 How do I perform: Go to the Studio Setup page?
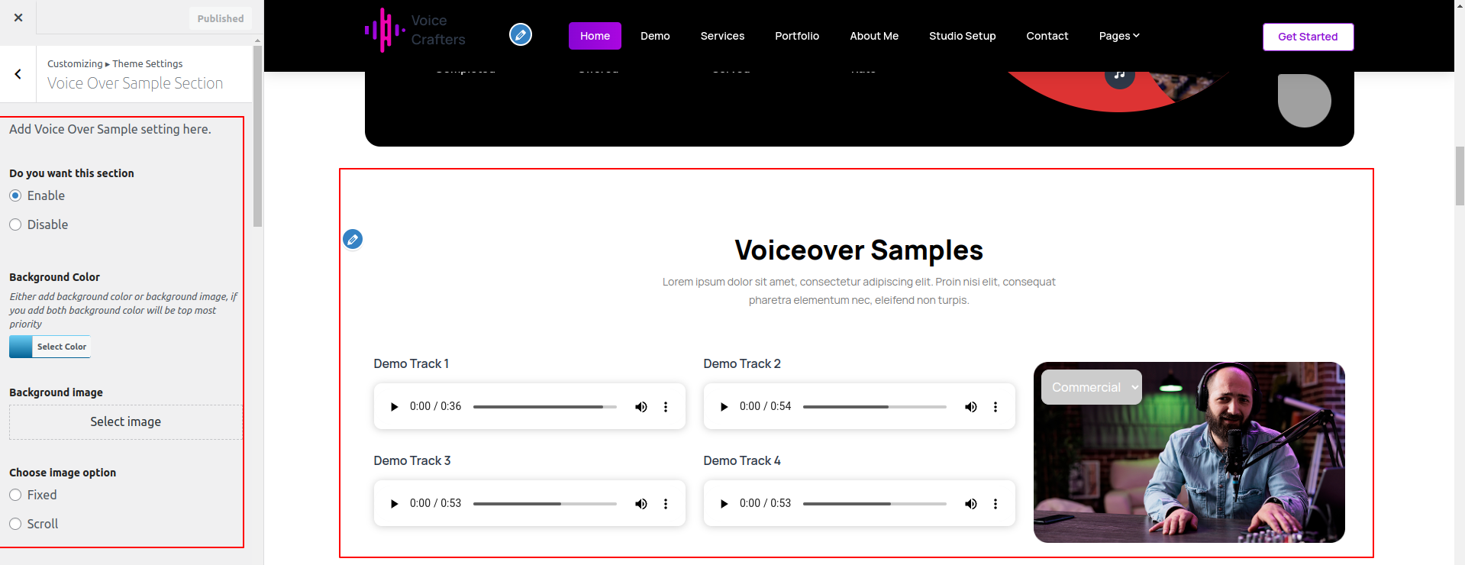click(962, 36)
